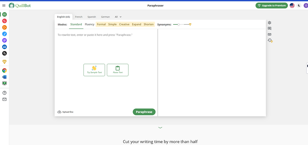Open Summarizer in sidebar

4,40
